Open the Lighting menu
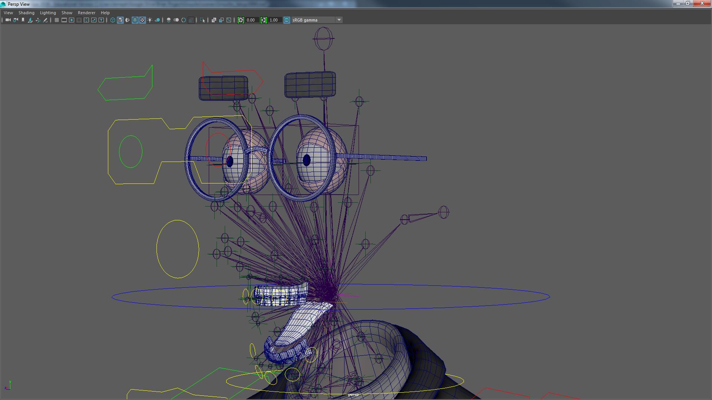Viewport: 712px width, 400px height. click(48, 13)
